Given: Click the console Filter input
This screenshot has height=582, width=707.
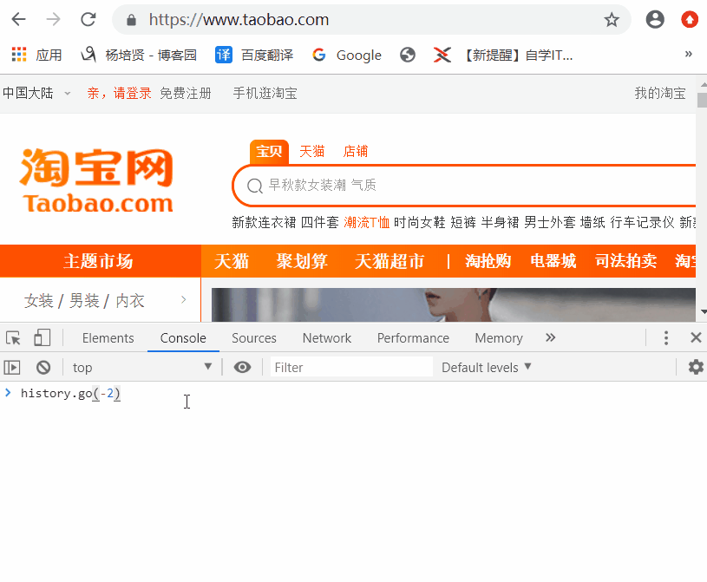Looking at the screenshot, I should [351, 368].
